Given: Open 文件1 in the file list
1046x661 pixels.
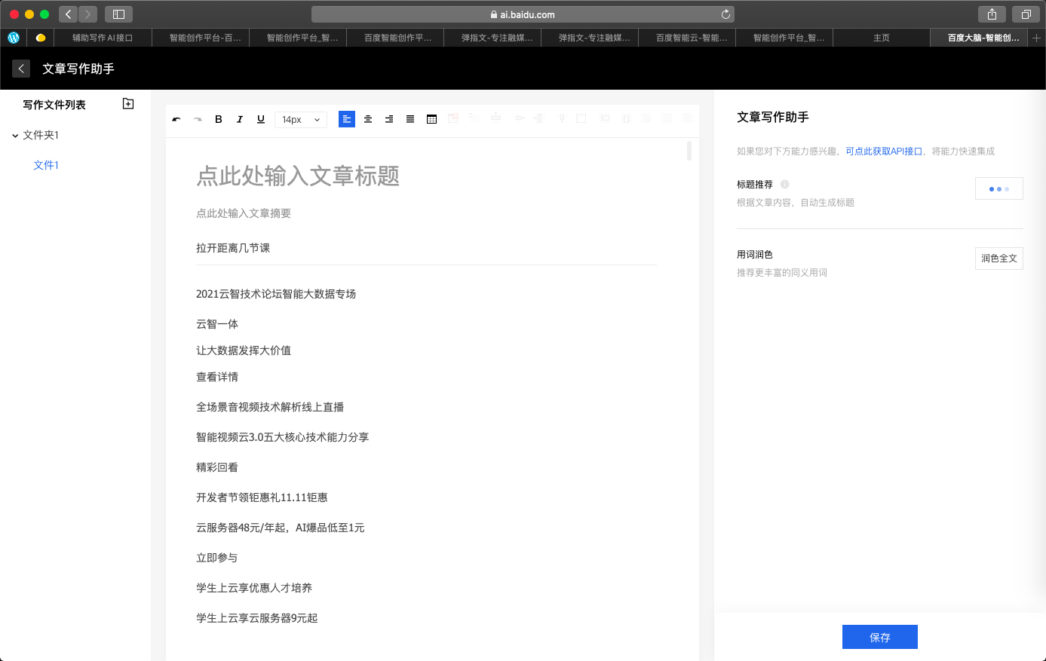Looking at the screenshot, I should click(x=46, y=165).
